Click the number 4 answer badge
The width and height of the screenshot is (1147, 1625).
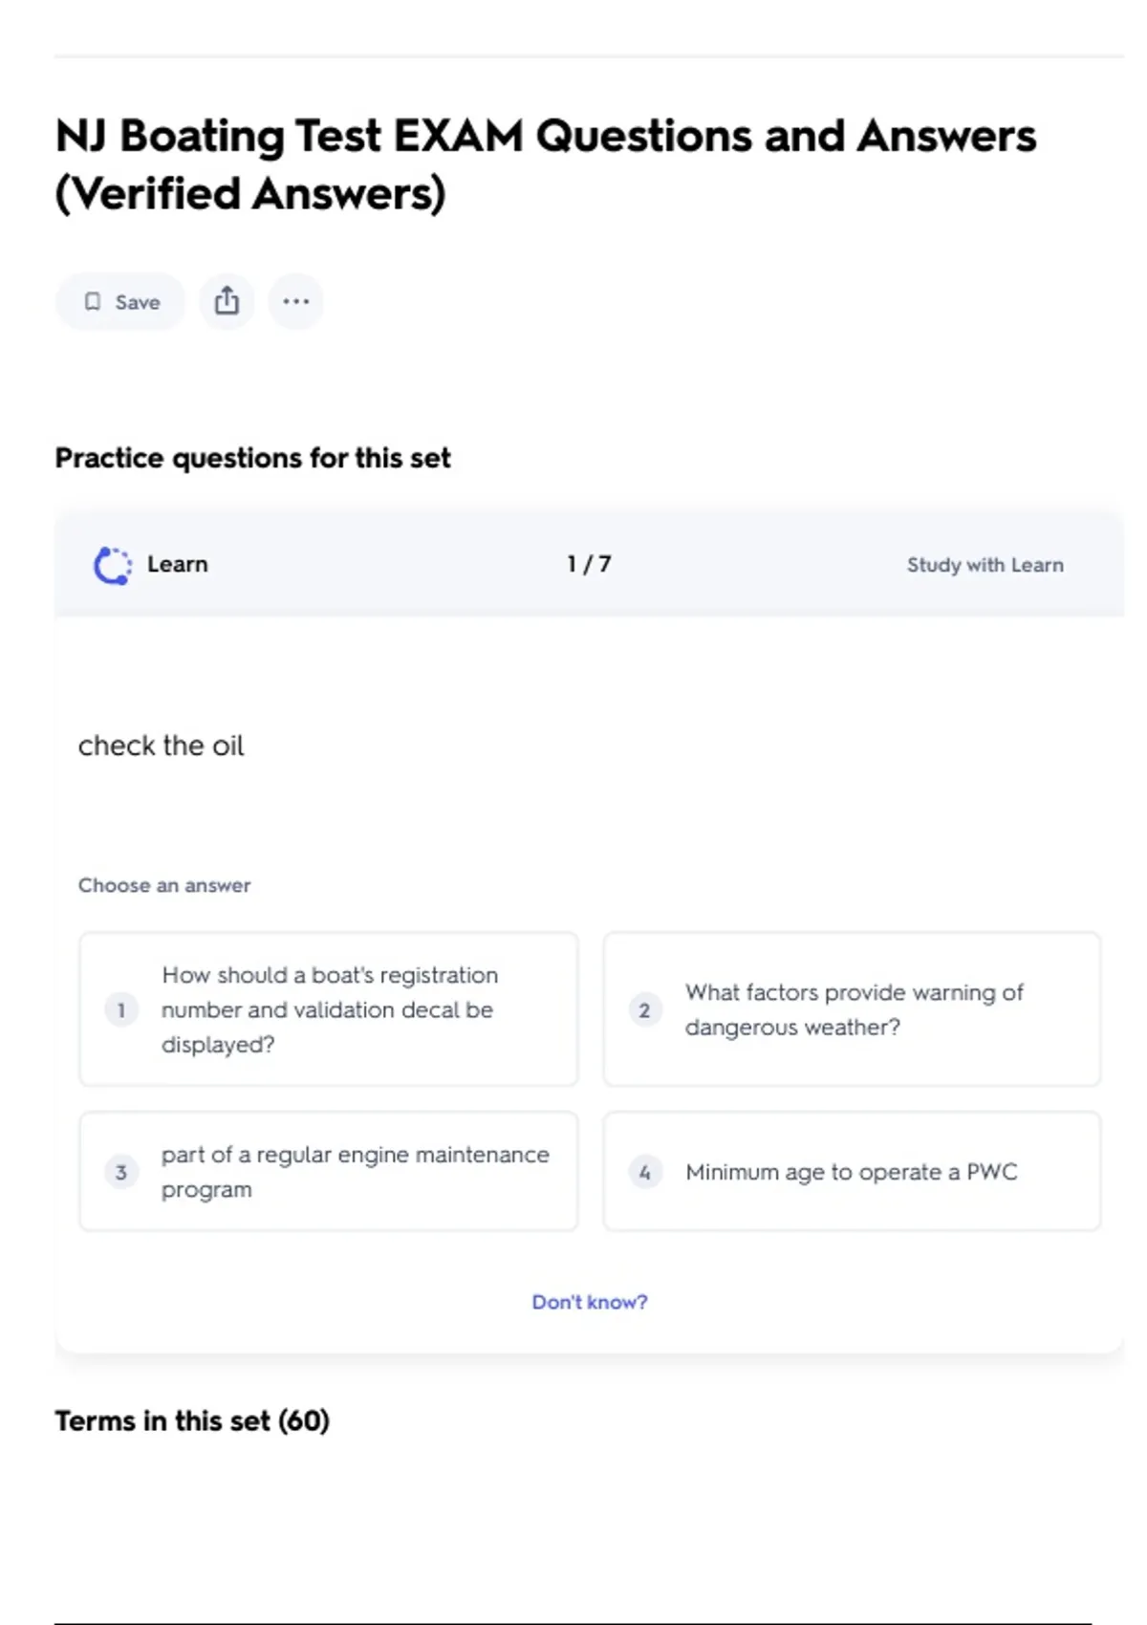point(644,1172)
